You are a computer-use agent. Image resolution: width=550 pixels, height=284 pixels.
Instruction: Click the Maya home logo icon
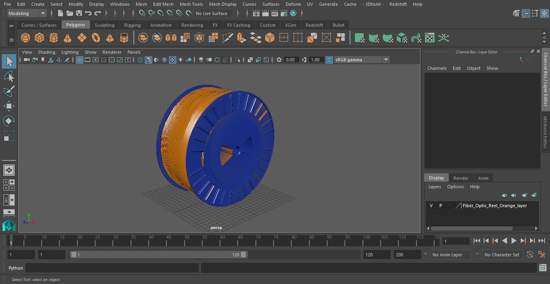point(9,225)
